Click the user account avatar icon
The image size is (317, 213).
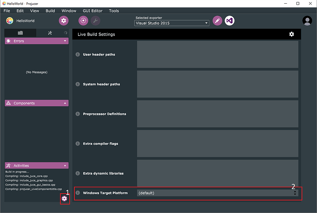(307, 21)
